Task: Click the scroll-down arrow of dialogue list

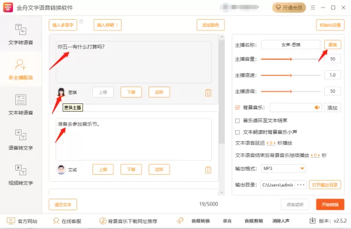Action: [x=222, y=192]
